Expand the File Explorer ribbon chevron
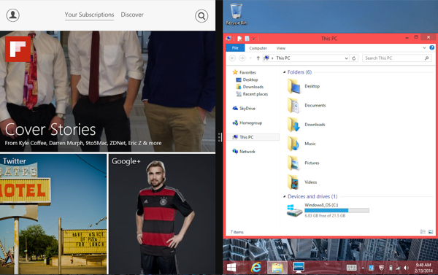Viewport: 438px width, 275px height. point(424,47)
